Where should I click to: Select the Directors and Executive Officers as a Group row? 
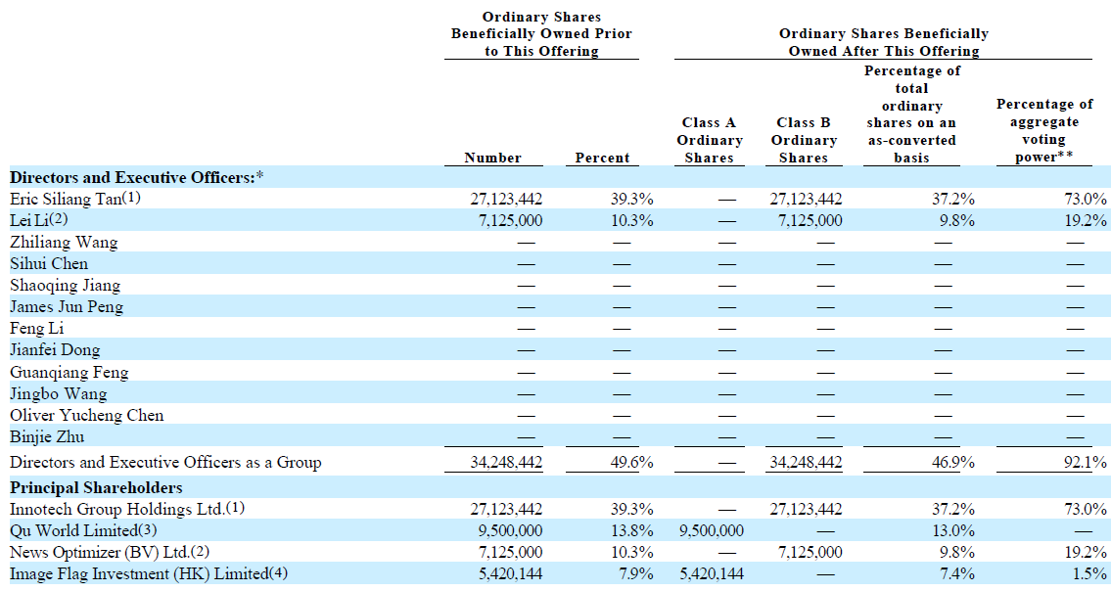click(x=165, y=462)
